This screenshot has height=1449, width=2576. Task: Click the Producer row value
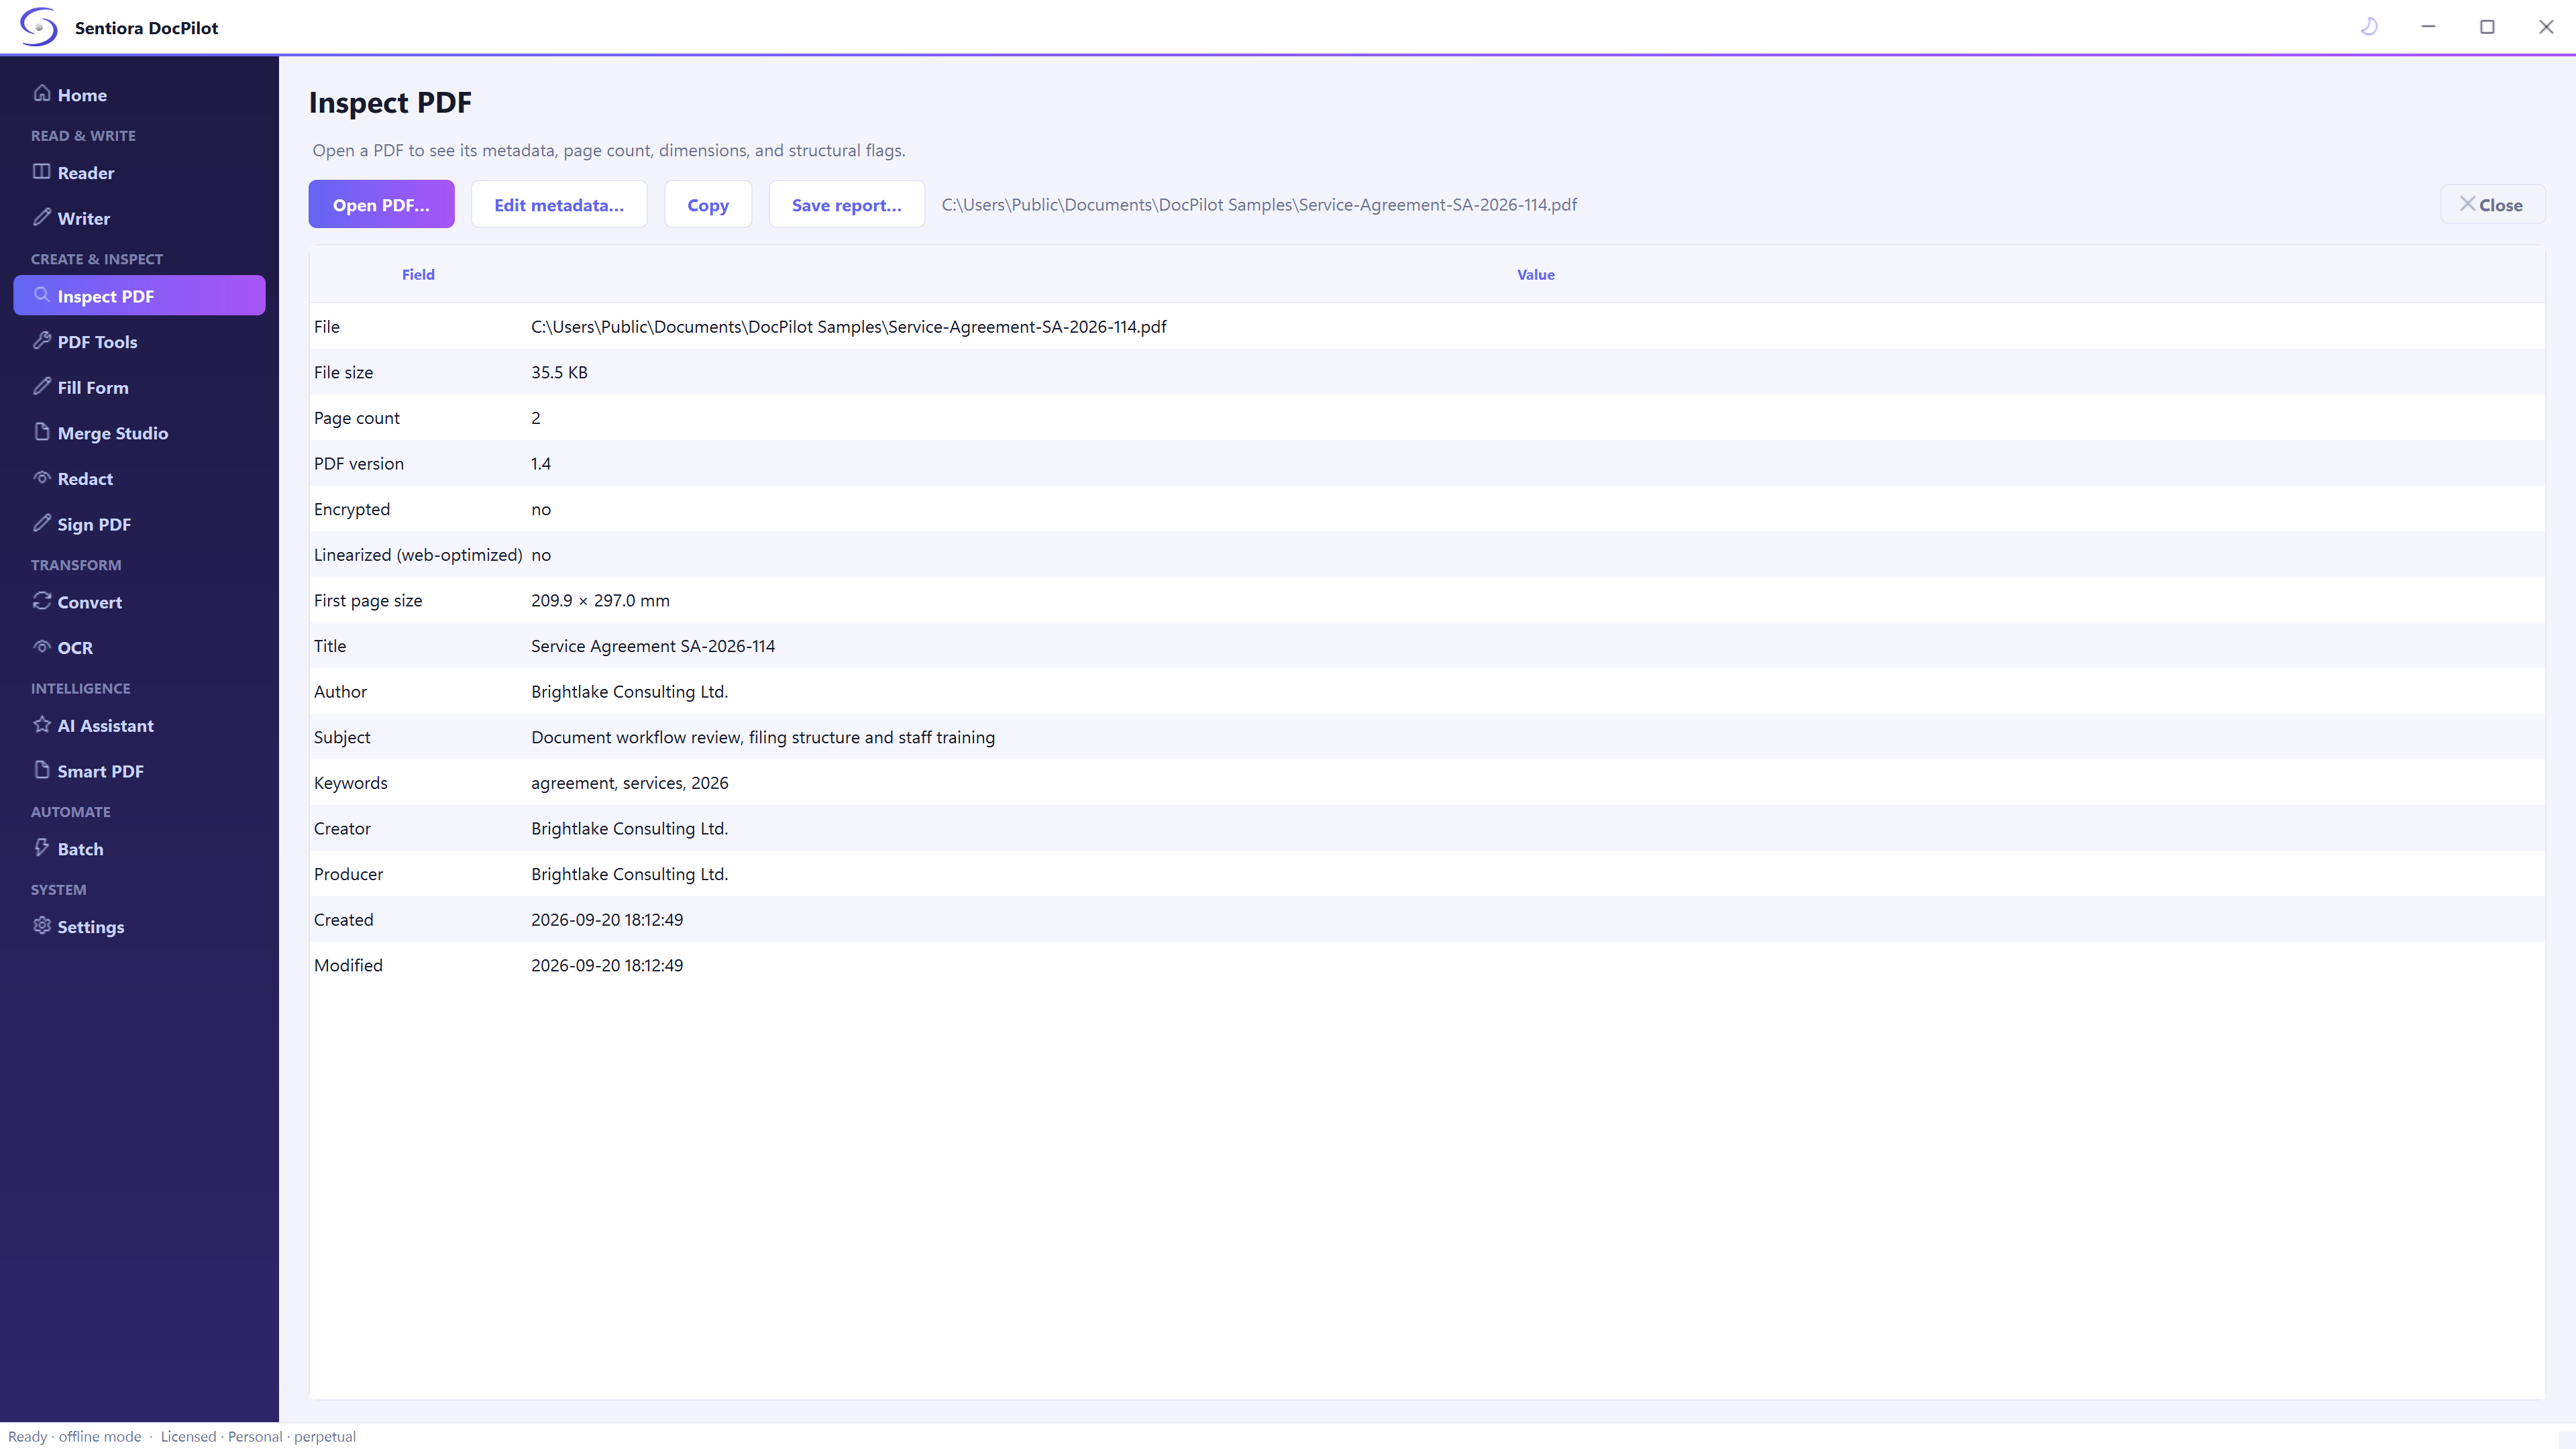pos(630,874)
